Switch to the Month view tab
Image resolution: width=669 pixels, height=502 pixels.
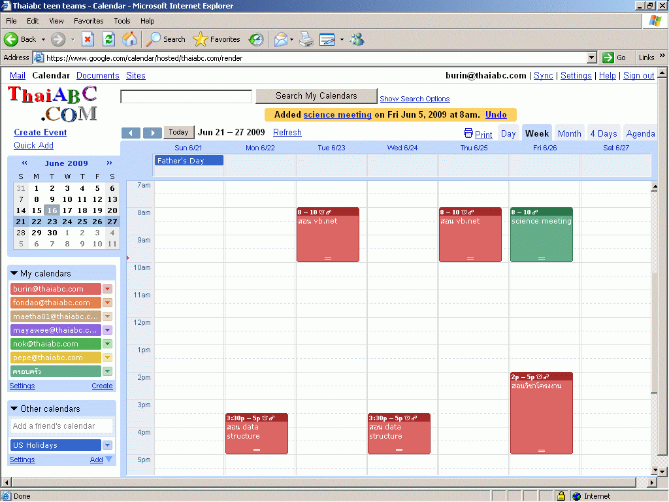(569, 133)
